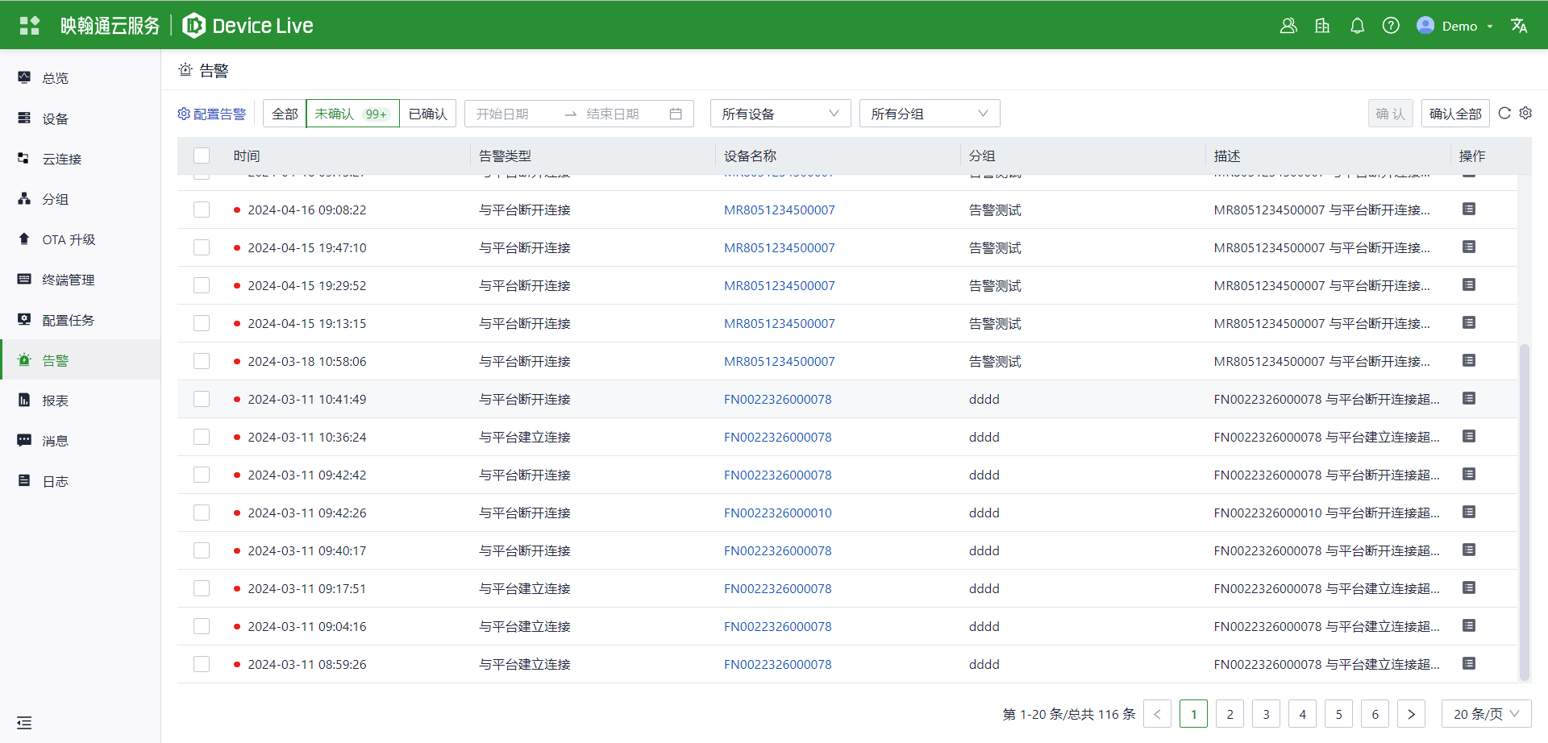Click the table vertical scrollbar

pyautogui.click(x=1524, y=513)
